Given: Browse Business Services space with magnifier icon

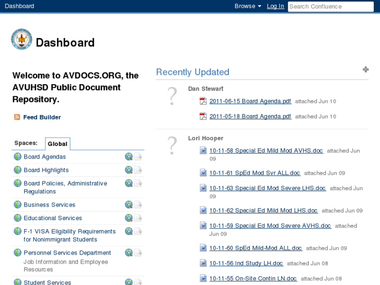Looking at the screenshot, I should pos(129,204).
